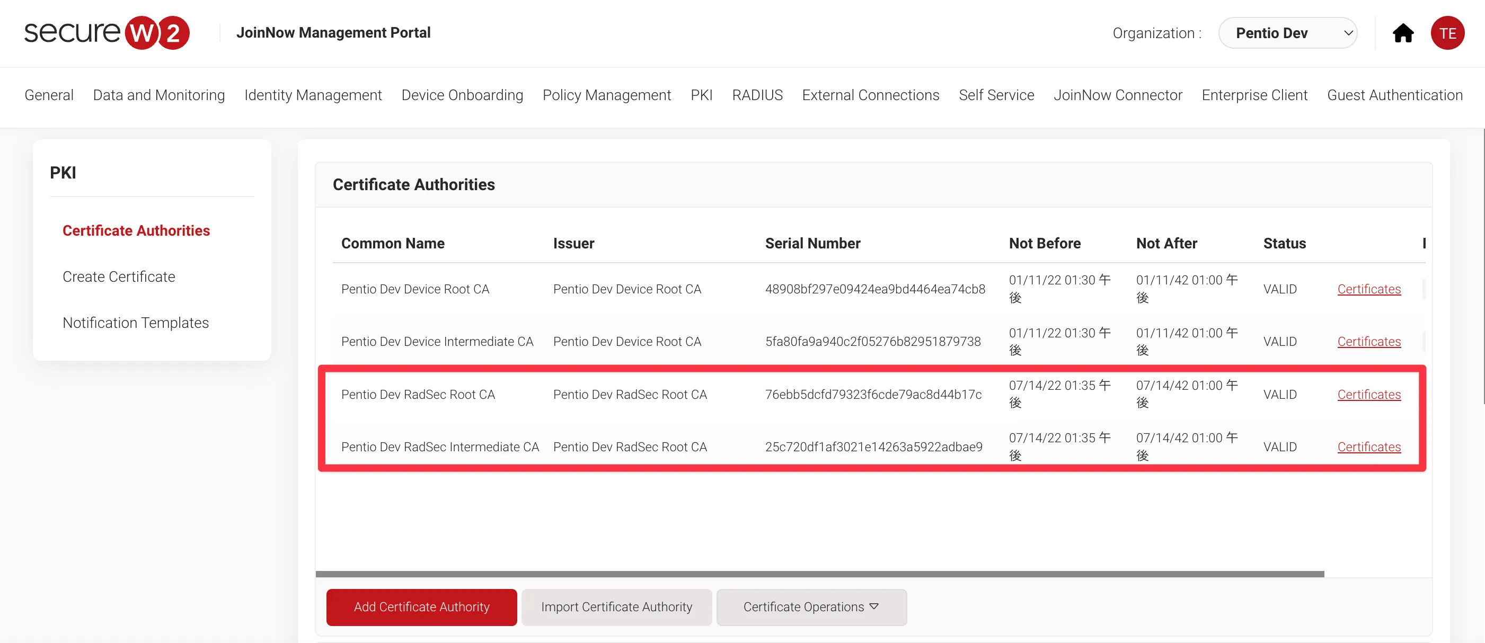
Task: Open Certificates link for RadSec Intermediate CA
Action: tap(1368, 447)
